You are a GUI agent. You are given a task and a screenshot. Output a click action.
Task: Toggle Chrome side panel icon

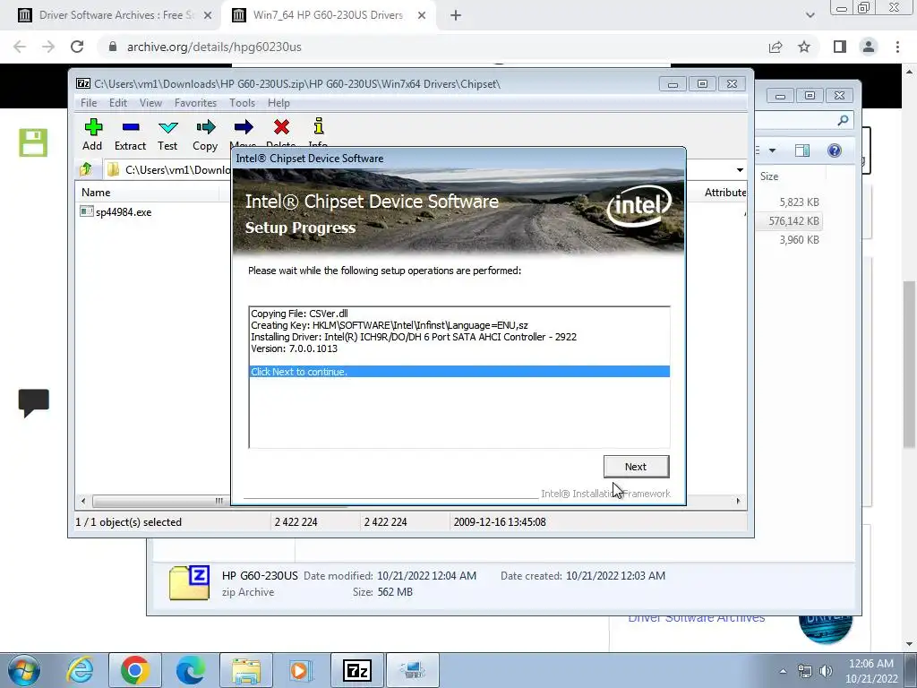click(x=840, y=47)
